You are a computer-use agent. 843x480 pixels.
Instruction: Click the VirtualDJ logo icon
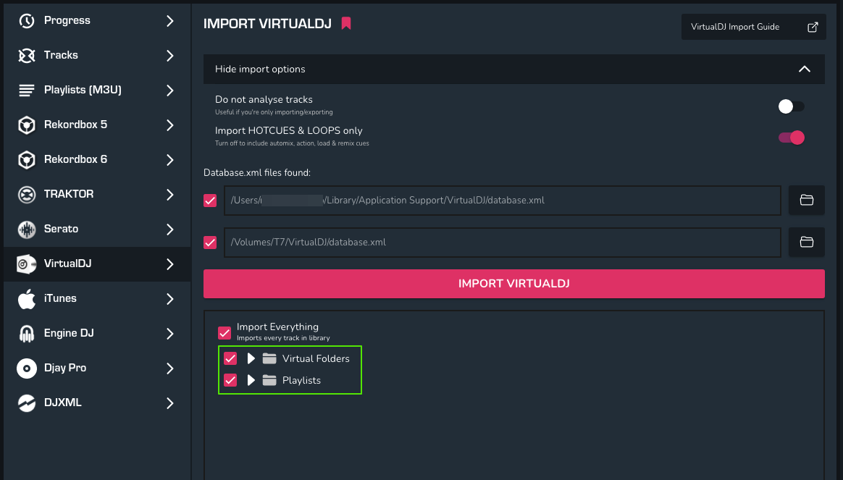point(26,264)
